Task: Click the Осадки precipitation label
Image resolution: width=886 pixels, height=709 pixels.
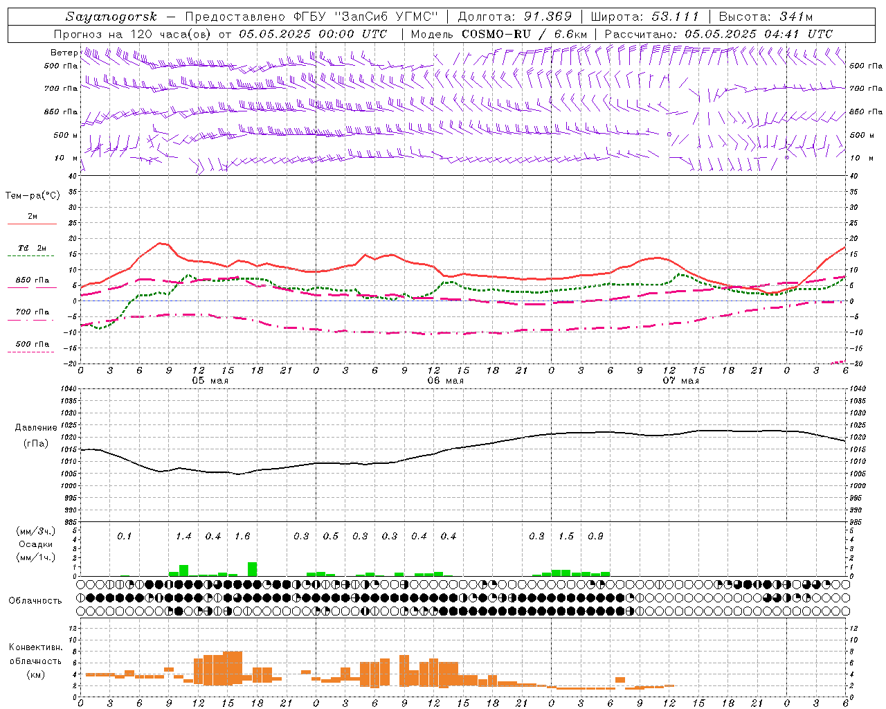Action: click(35, 544)
